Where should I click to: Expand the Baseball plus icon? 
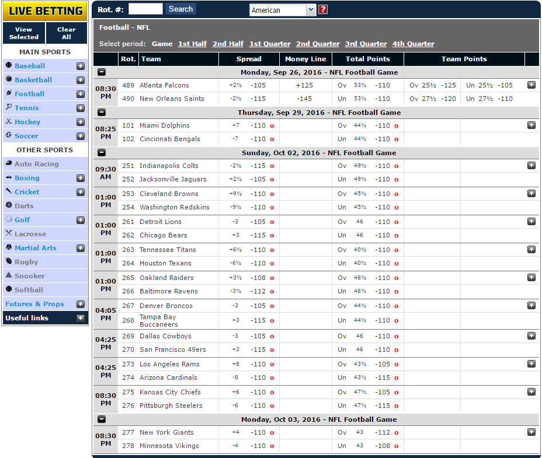click(81, 66)
